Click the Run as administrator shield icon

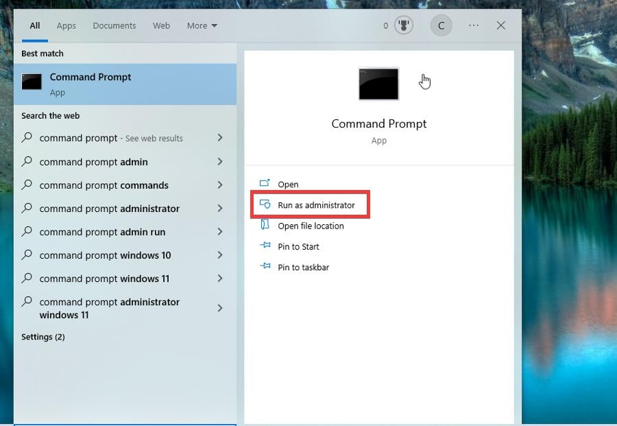265,204
